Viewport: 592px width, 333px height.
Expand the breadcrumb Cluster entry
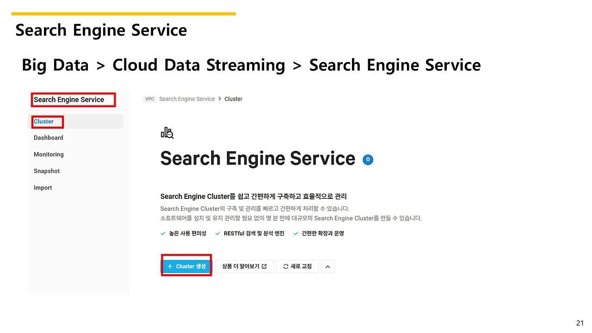click(x=233, y=99)
